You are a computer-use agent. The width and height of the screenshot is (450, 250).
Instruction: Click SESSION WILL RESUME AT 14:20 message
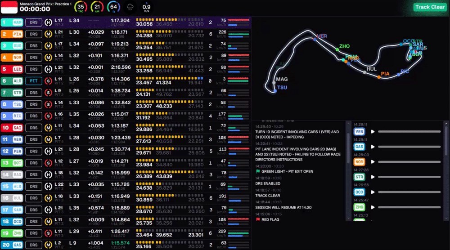tap(283, 208)
